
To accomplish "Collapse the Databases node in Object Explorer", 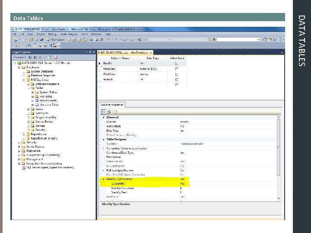I will 19,67.
